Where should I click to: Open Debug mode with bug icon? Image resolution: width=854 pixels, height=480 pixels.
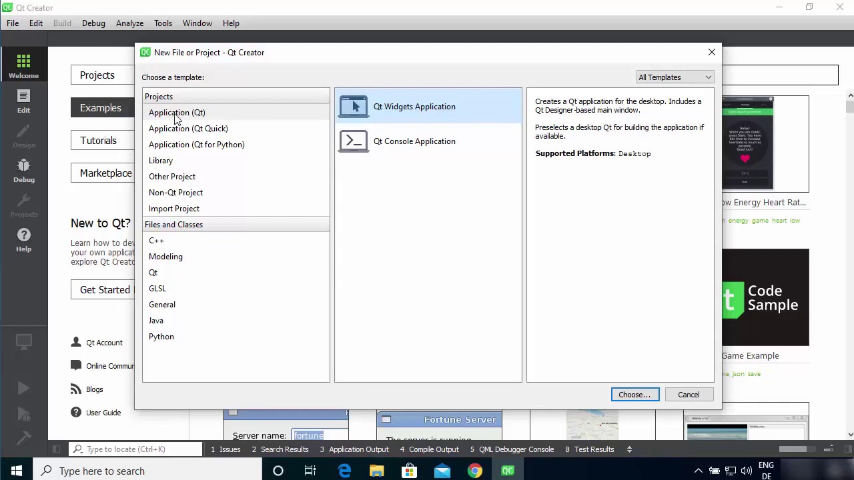click(x=23, y=170)
